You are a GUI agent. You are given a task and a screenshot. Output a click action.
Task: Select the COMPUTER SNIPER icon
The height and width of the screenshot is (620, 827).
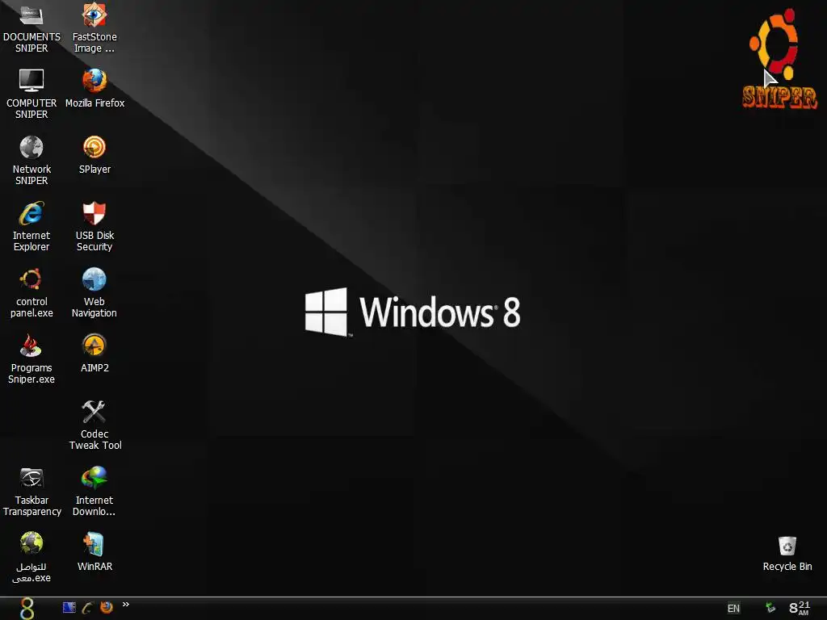pyautogui.click(x=31, y=94)
